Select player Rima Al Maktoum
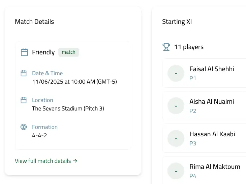Viewport: 246px width, 184px height. point(215,167)
